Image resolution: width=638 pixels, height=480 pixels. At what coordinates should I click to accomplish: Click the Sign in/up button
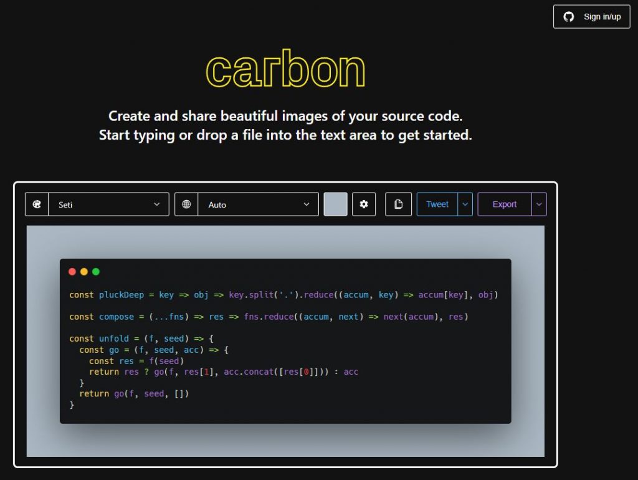(591, 16)
